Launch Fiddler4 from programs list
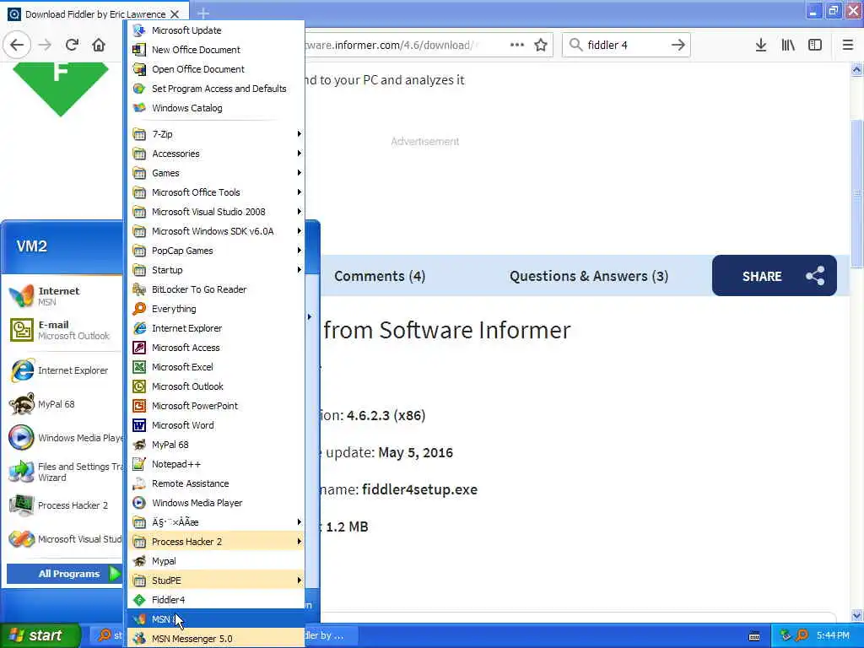Image resolution: width=864 pixels, height=648 pixels. tap(216, 600)
